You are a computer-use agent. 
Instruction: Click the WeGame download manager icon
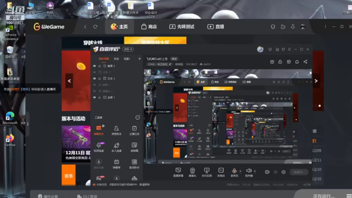tap(293, 27)
